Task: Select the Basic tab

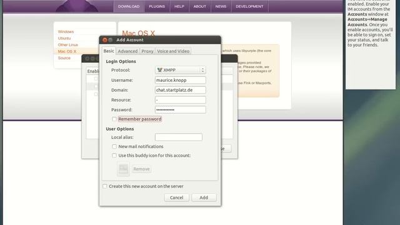Action: 109,51
